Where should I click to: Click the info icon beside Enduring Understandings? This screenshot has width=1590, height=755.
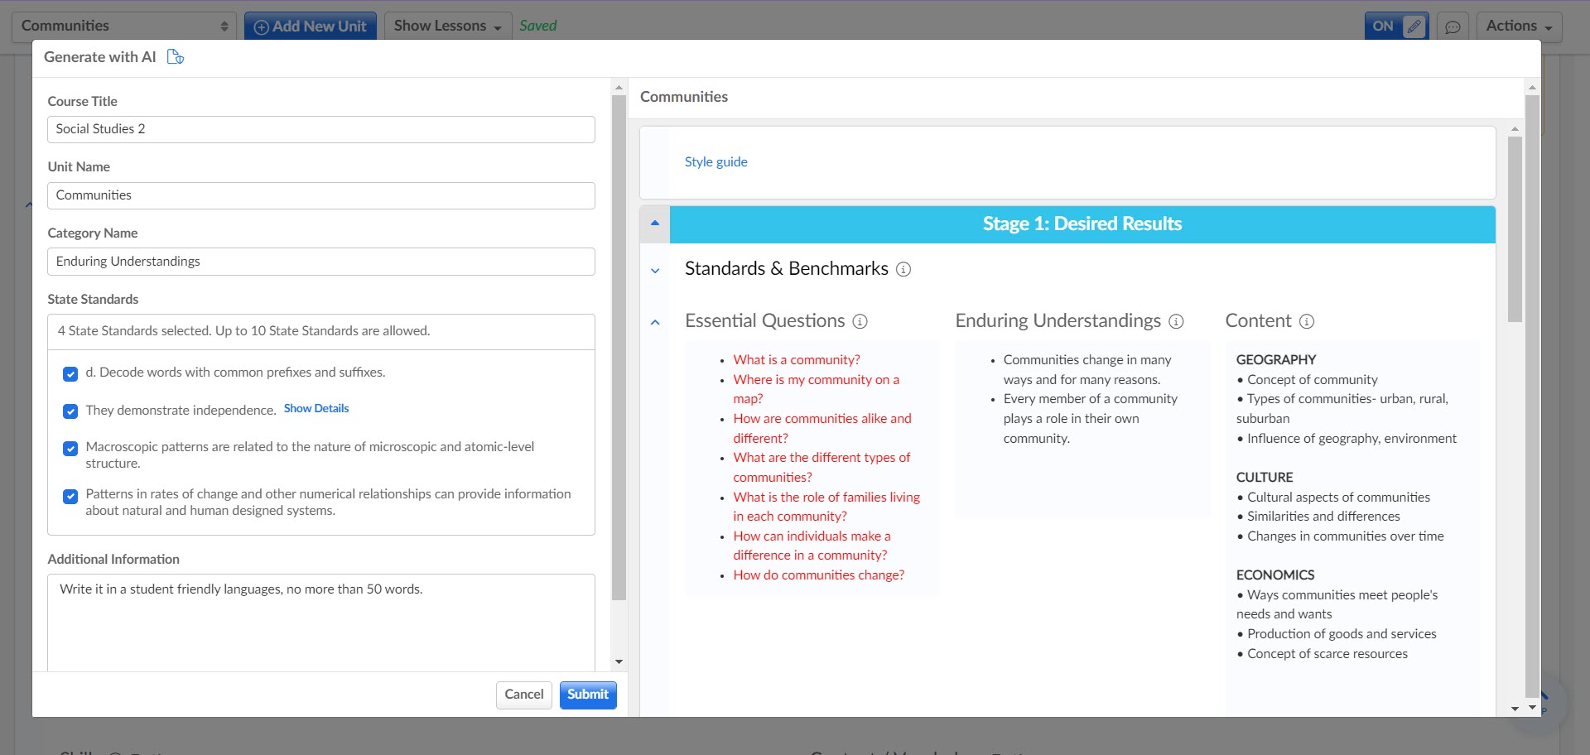[x=1176, y=321]
